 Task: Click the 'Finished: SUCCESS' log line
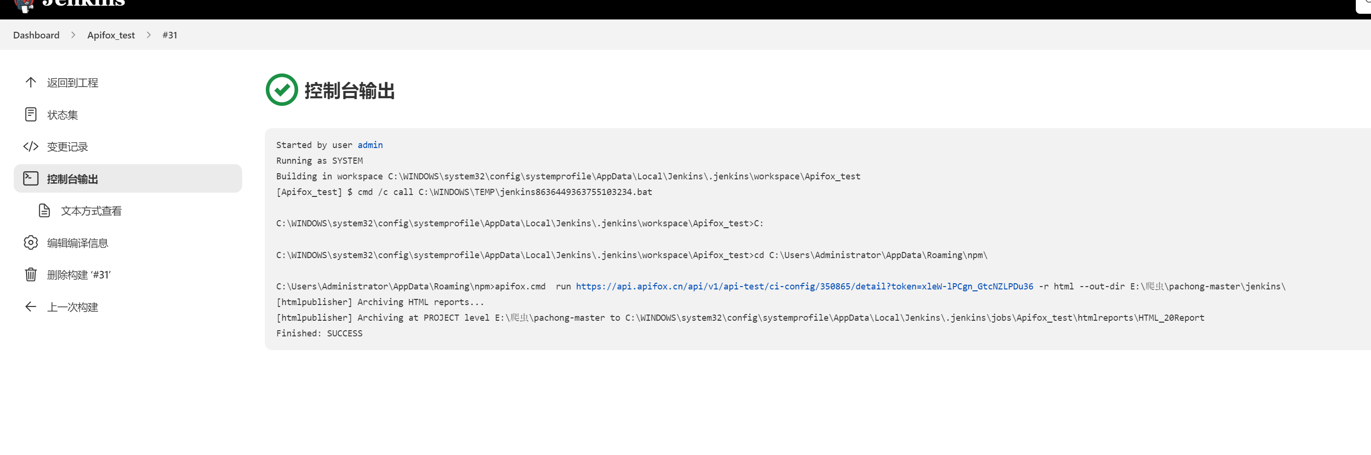(319, 333)
